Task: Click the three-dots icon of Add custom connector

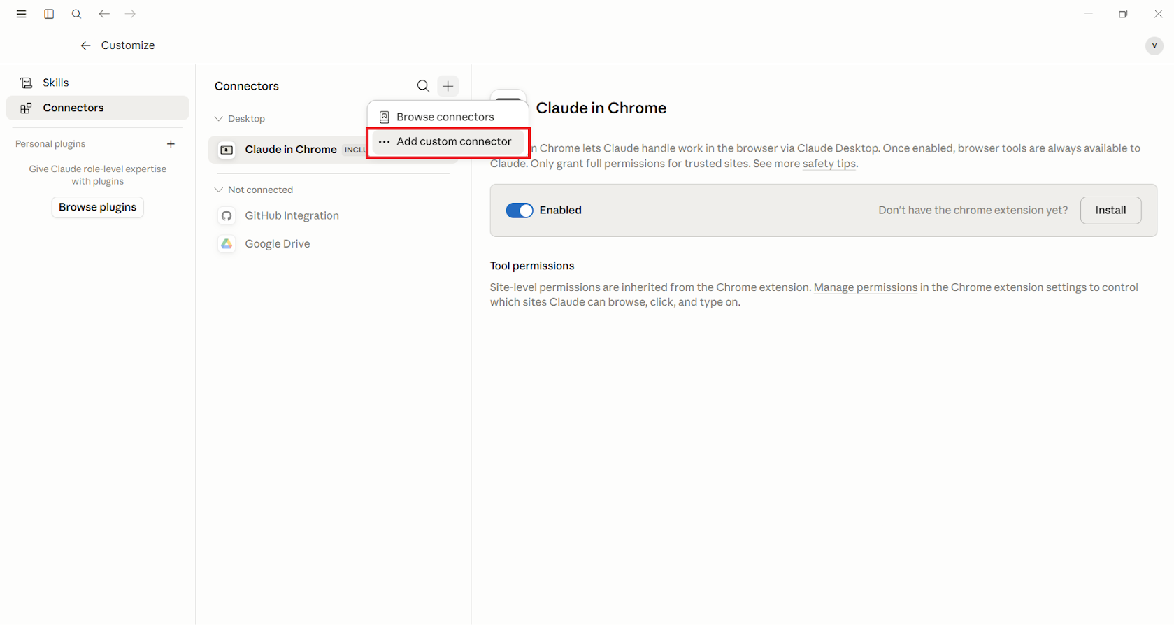Action: pyautogui.click(x=384, y=141)
